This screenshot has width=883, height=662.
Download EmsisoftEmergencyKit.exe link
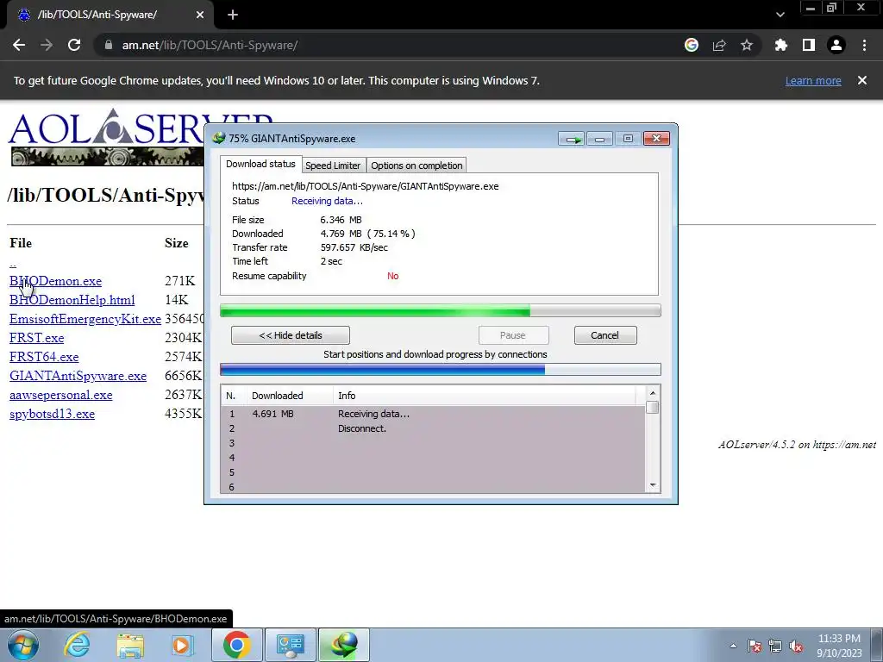point(85,319)
